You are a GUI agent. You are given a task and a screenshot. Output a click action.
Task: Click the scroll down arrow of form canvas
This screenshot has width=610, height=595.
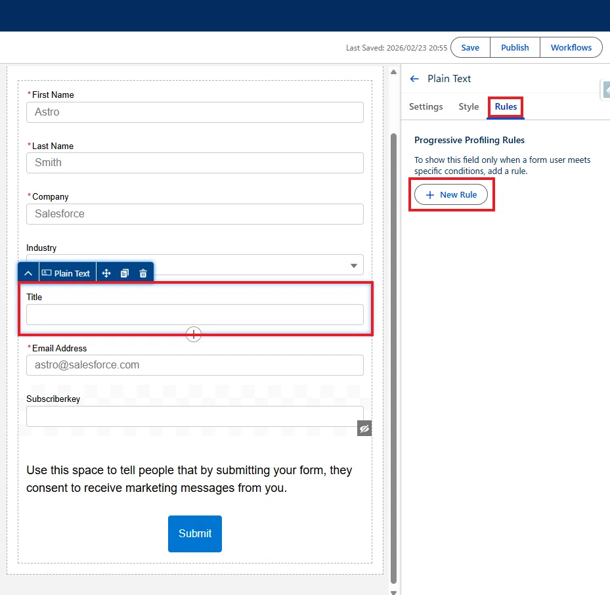pos(393,592)
